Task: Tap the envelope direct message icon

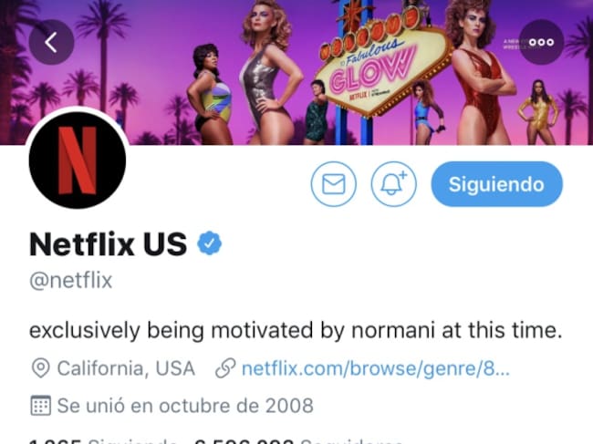Action: (x=333, y=184)
